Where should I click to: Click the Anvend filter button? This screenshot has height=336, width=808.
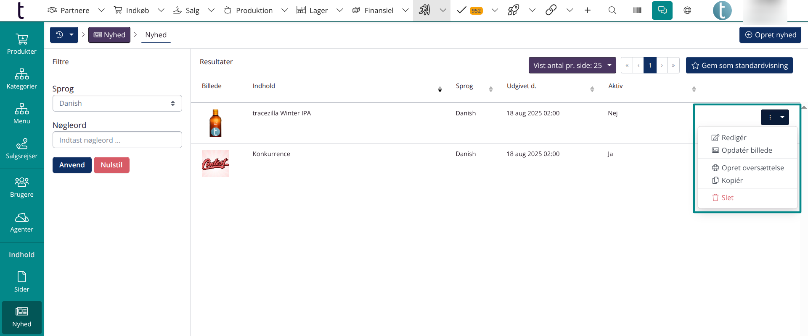[72, 165]
